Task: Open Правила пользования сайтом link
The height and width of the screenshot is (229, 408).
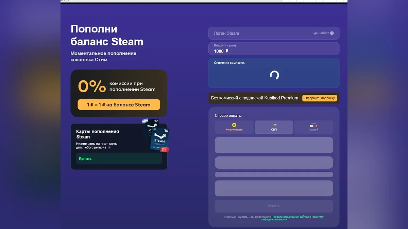Action: [290, 216]
